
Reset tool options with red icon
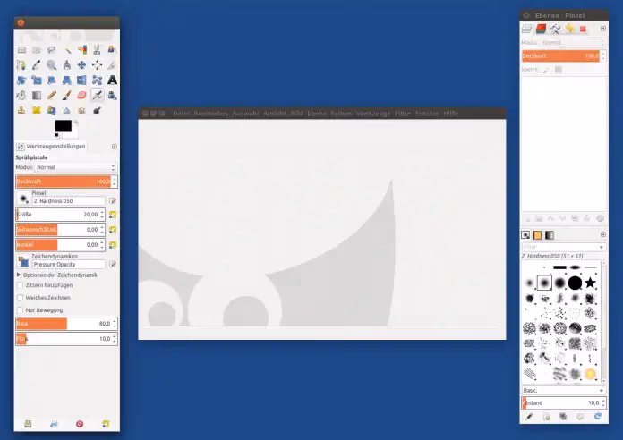(80, 423)
